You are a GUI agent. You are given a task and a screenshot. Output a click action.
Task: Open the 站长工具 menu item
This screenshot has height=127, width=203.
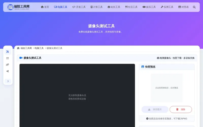click(114, 7)
